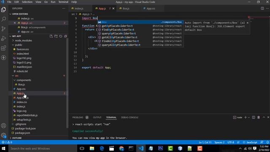270x152 pixels.
Task: Click Search the web and Windows box
Action: point(43,148)
